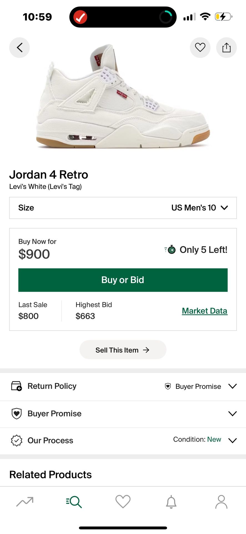Tap the share icon
This screenshot has width=246, height=534.
click(226, 48)
